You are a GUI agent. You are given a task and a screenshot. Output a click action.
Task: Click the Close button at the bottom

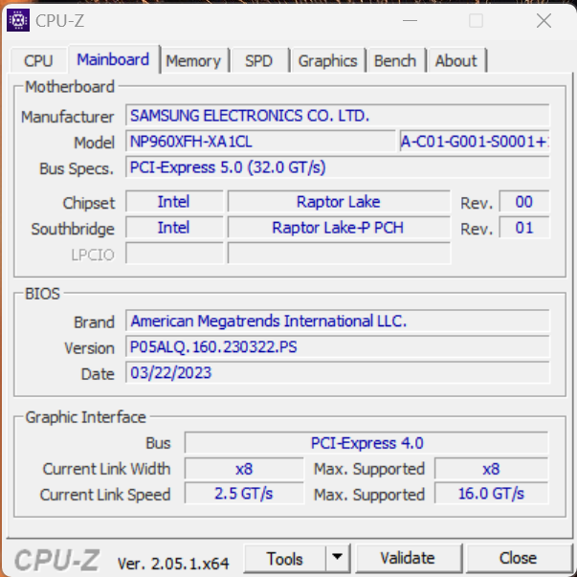(518, 558)
